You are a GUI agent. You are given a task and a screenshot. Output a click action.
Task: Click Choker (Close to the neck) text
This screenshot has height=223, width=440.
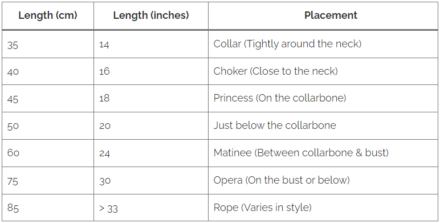[x=275, y=71]
